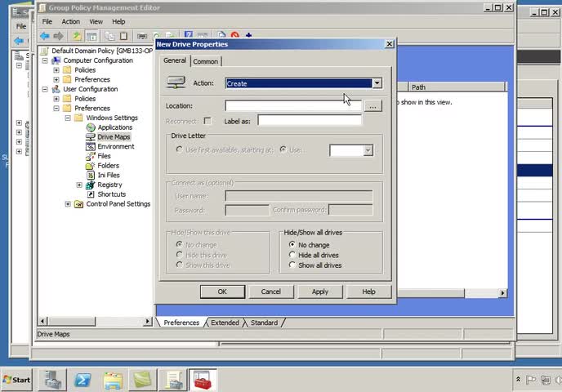Switch to the Common tab
The height and width of the screenshot is (392, 562).
point(206,61)
